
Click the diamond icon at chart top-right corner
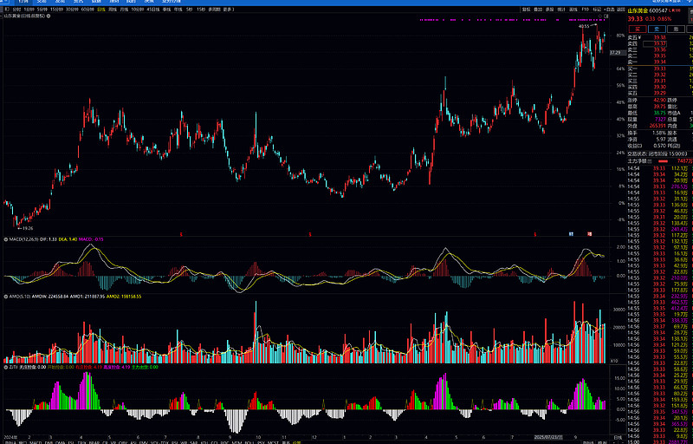tap(599, 16)
